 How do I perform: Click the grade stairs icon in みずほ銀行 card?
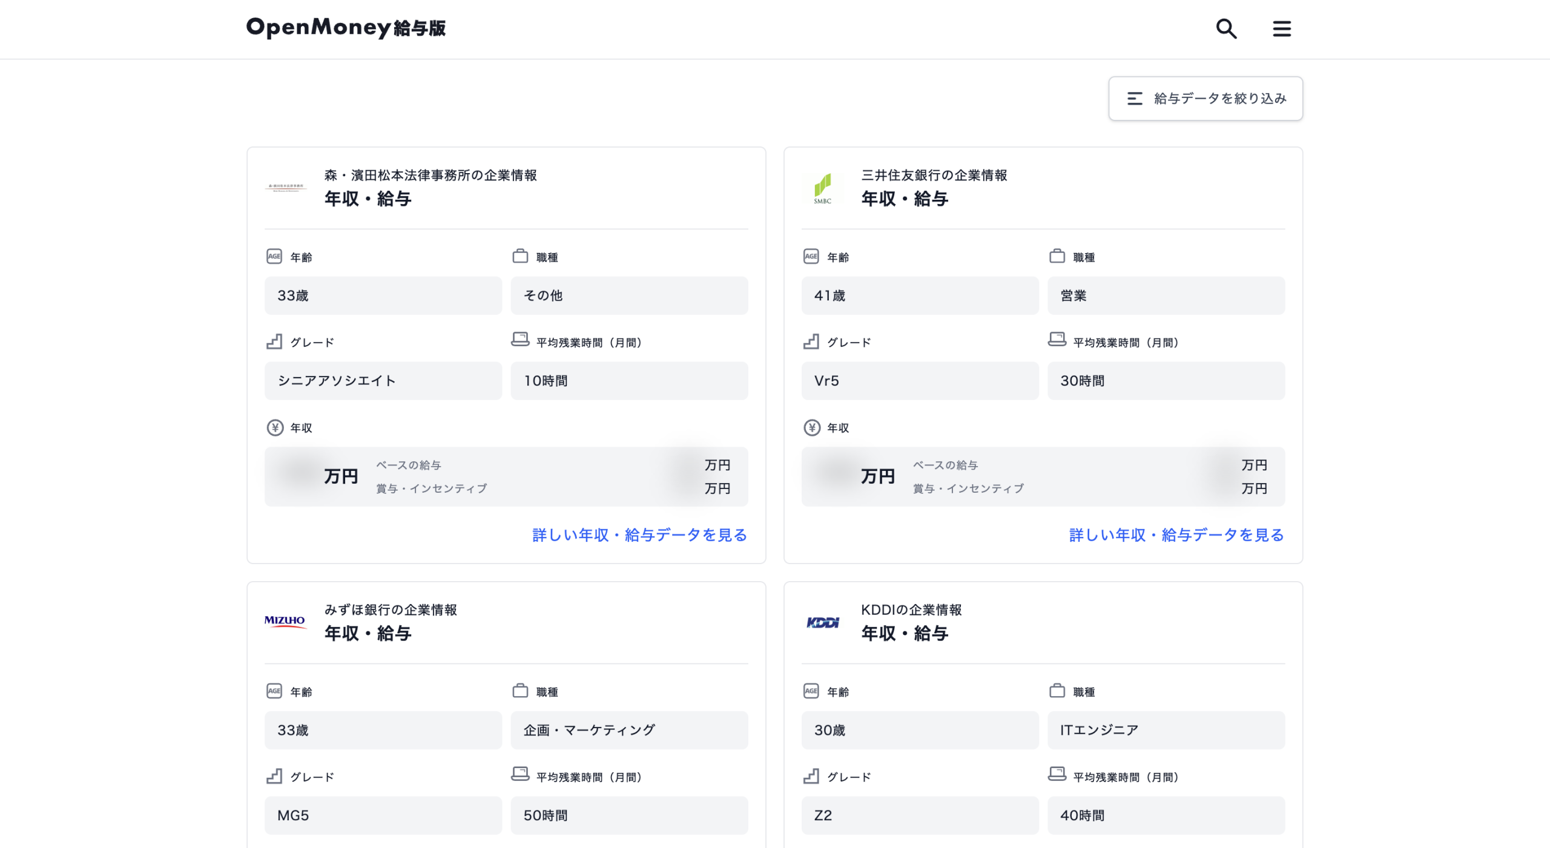tap(274, 776)
